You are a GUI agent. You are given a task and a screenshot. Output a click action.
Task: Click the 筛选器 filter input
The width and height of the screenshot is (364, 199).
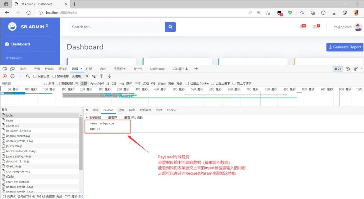point(21,83)
